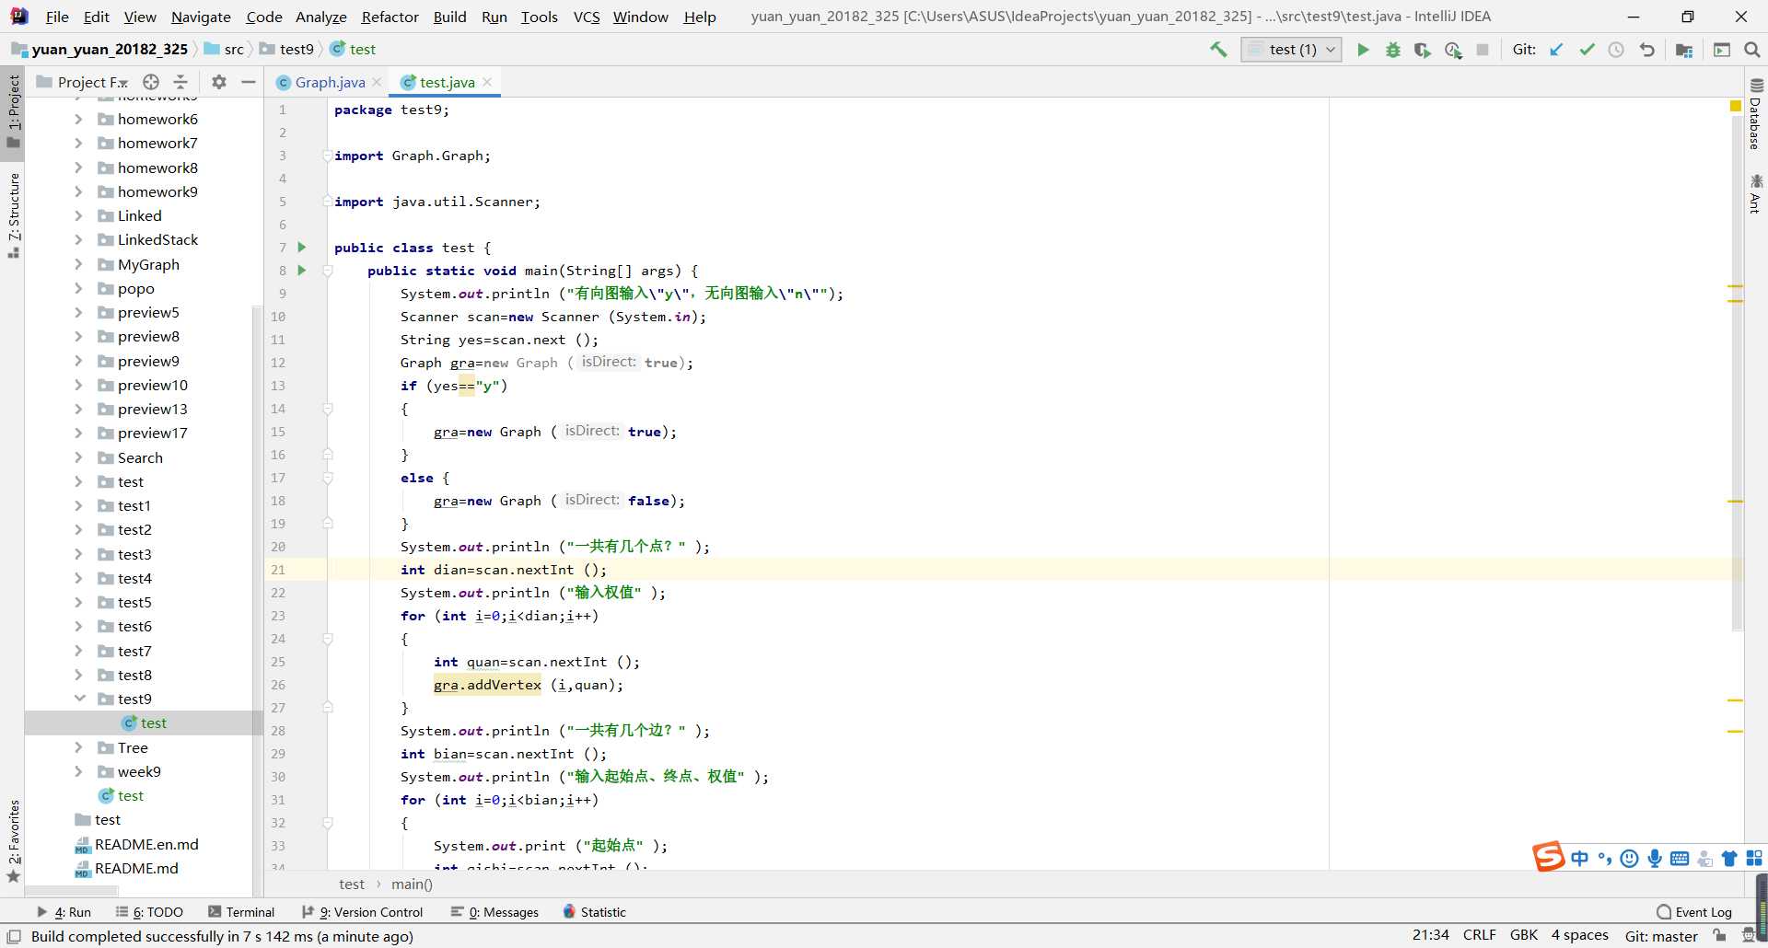
Task: Fold the main method code block
Action: pyautogui.click(x=327, y=271)
